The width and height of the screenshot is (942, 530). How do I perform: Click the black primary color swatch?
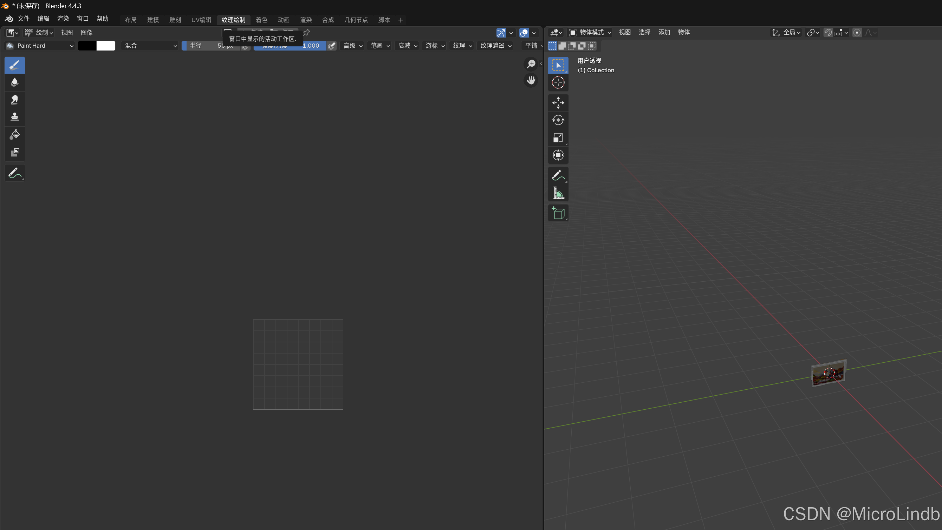click(x=87, y=46)
